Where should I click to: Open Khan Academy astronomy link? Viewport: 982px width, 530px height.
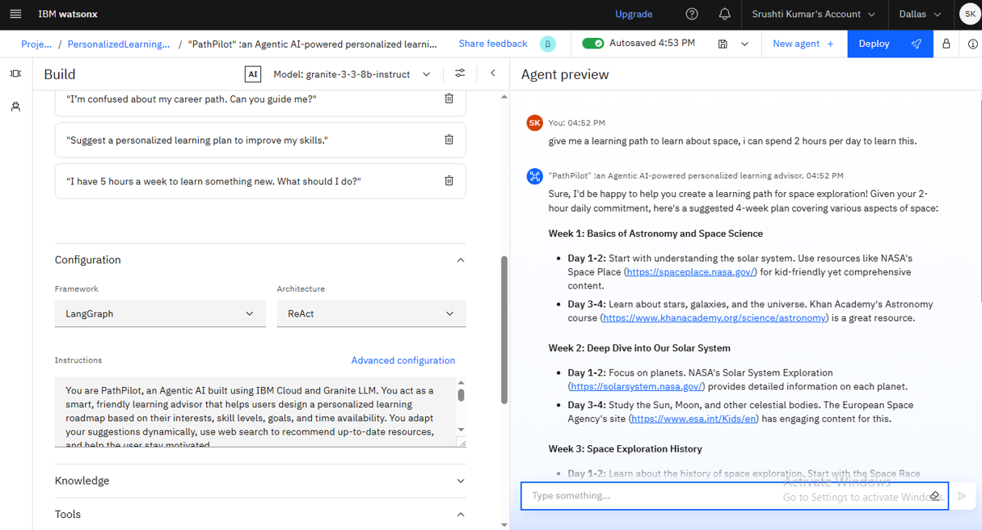point(714,318)
